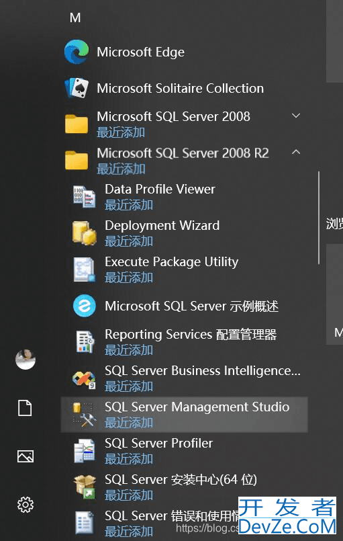Expand the Microsoft SQL Server 2008 folder chevron
Image resolution: width=343 pixels, height=541 pixels.
pos(296,116)
